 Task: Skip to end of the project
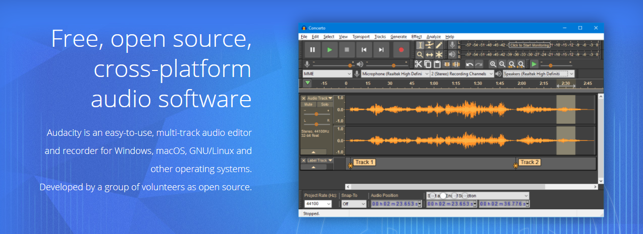tap(381, 49)
